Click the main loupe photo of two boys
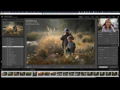 [x=61, y=42]
